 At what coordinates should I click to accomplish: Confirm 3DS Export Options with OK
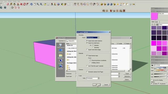[x=96, y=85]
